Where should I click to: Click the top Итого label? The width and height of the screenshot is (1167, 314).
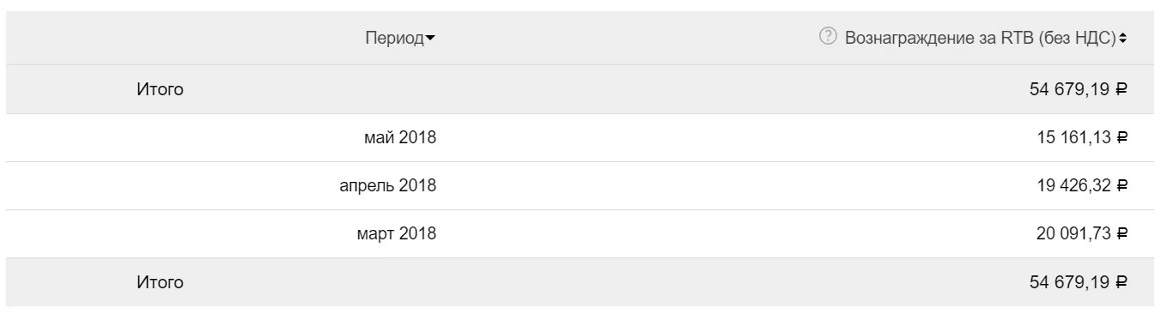(160, 88)
